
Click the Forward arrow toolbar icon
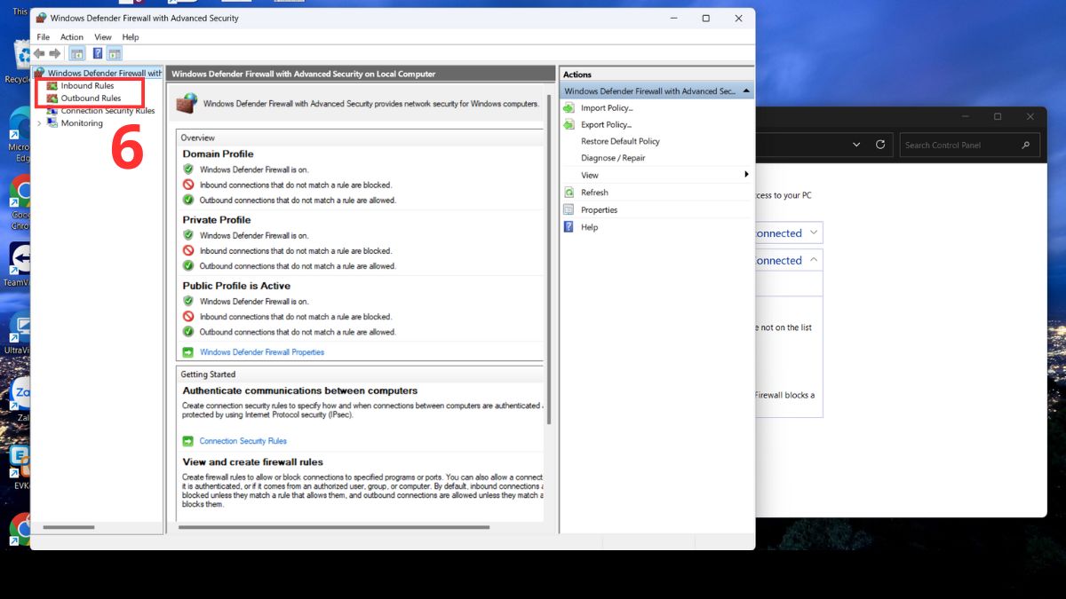pos(55,53)
